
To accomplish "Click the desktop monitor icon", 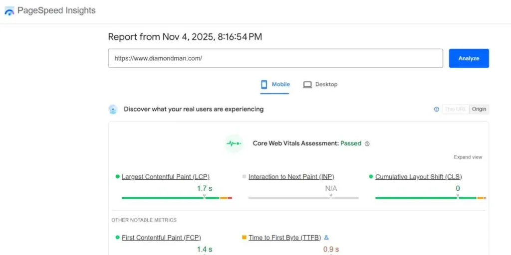I will click(307, 85).
